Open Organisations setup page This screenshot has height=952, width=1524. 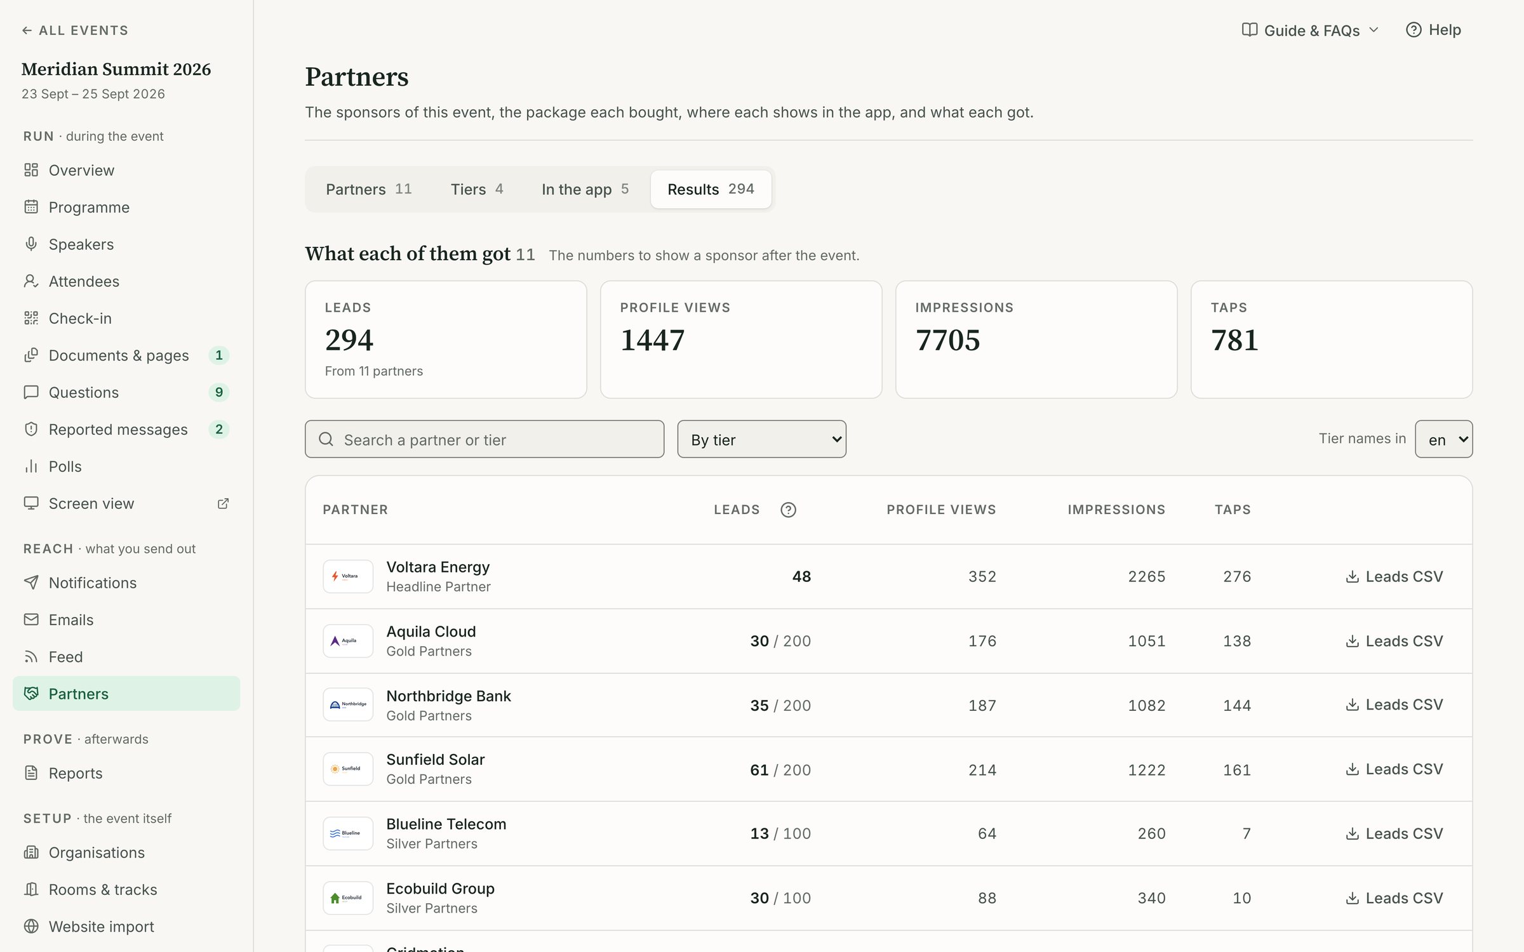point(126,852)
